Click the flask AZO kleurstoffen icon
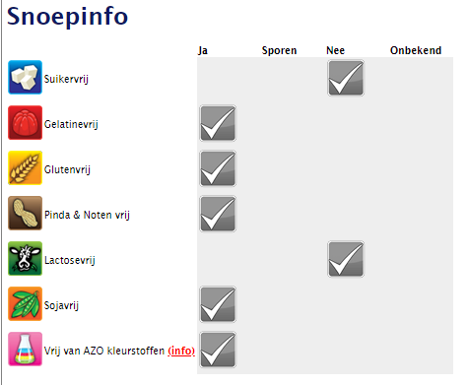The width and height of the screenshot is (469, 385). (x=25, y=349)
